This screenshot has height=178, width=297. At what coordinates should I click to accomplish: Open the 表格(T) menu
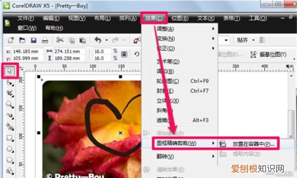click(232, 18)
